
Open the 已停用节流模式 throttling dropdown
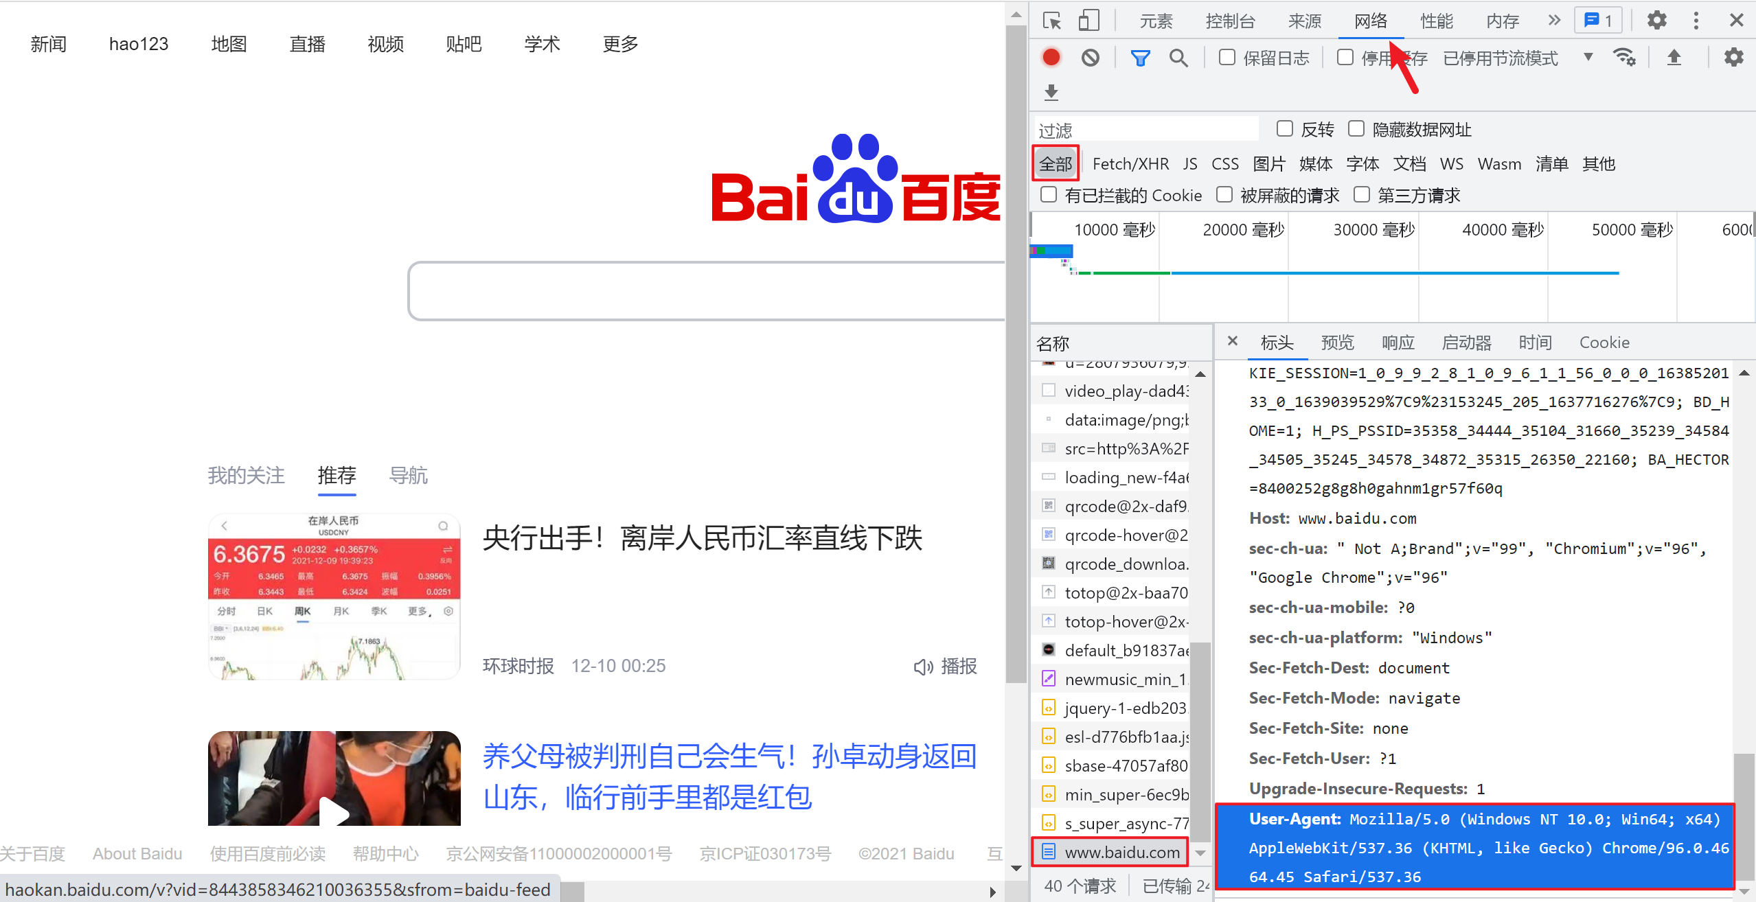click(x=1587, y=58)
